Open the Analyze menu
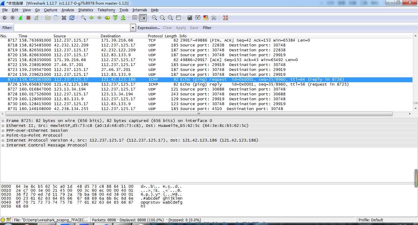 point(68,10)
